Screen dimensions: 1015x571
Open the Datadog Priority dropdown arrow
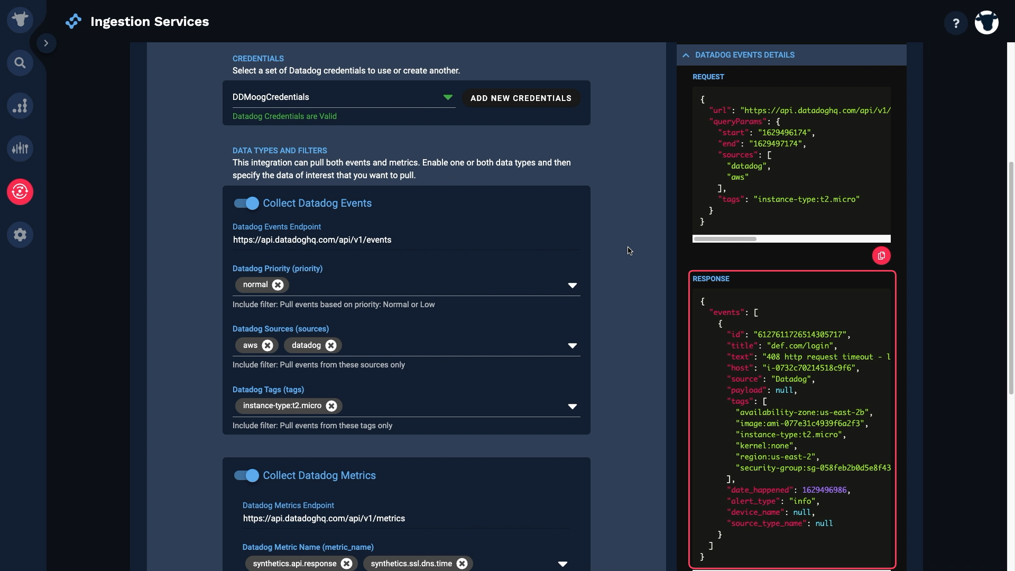pyautogui.click(x=572, y=285)
